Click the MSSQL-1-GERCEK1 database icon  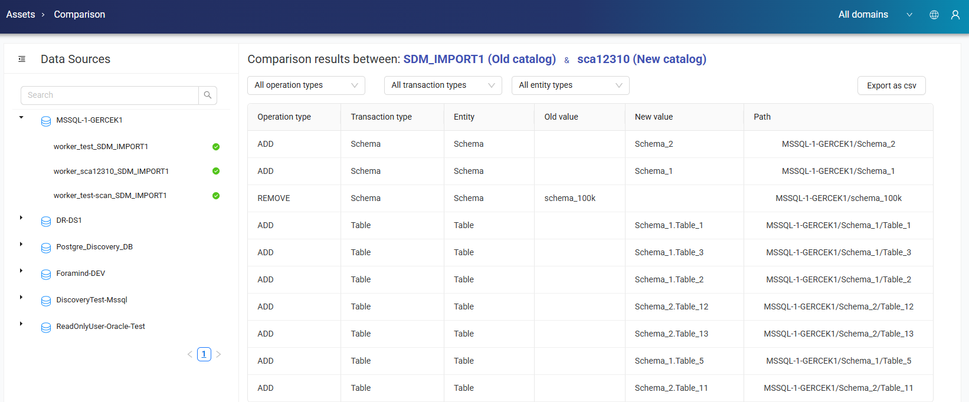[x=46, y=121]
